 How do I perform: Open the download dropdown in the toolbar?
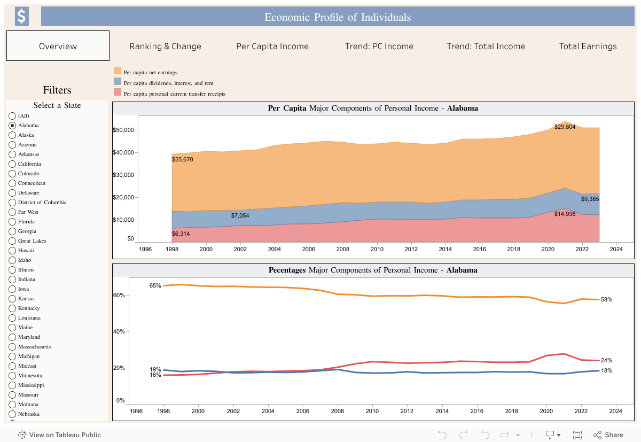pos(549,435)
